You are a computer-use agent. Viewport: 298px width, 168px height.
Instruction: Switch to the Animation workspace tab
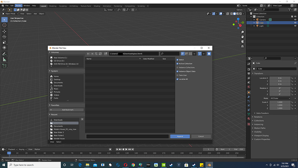[107, 6]
